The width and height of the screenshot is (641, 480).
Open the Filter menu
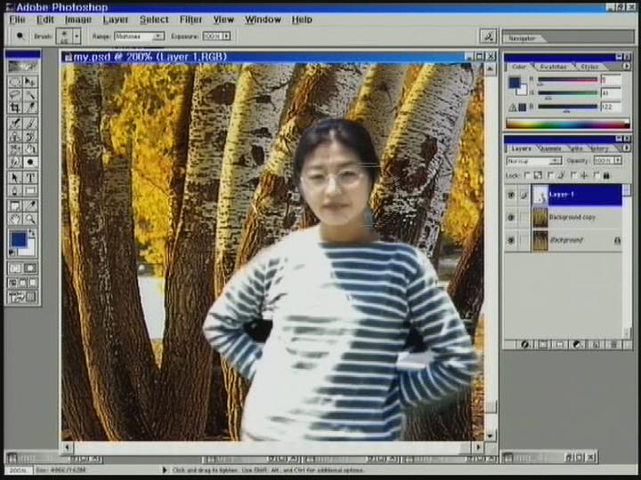(x=191, y=20)
